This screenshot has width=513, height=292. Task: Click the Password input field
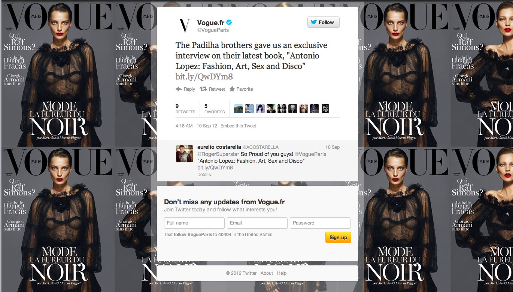point(320,223)
